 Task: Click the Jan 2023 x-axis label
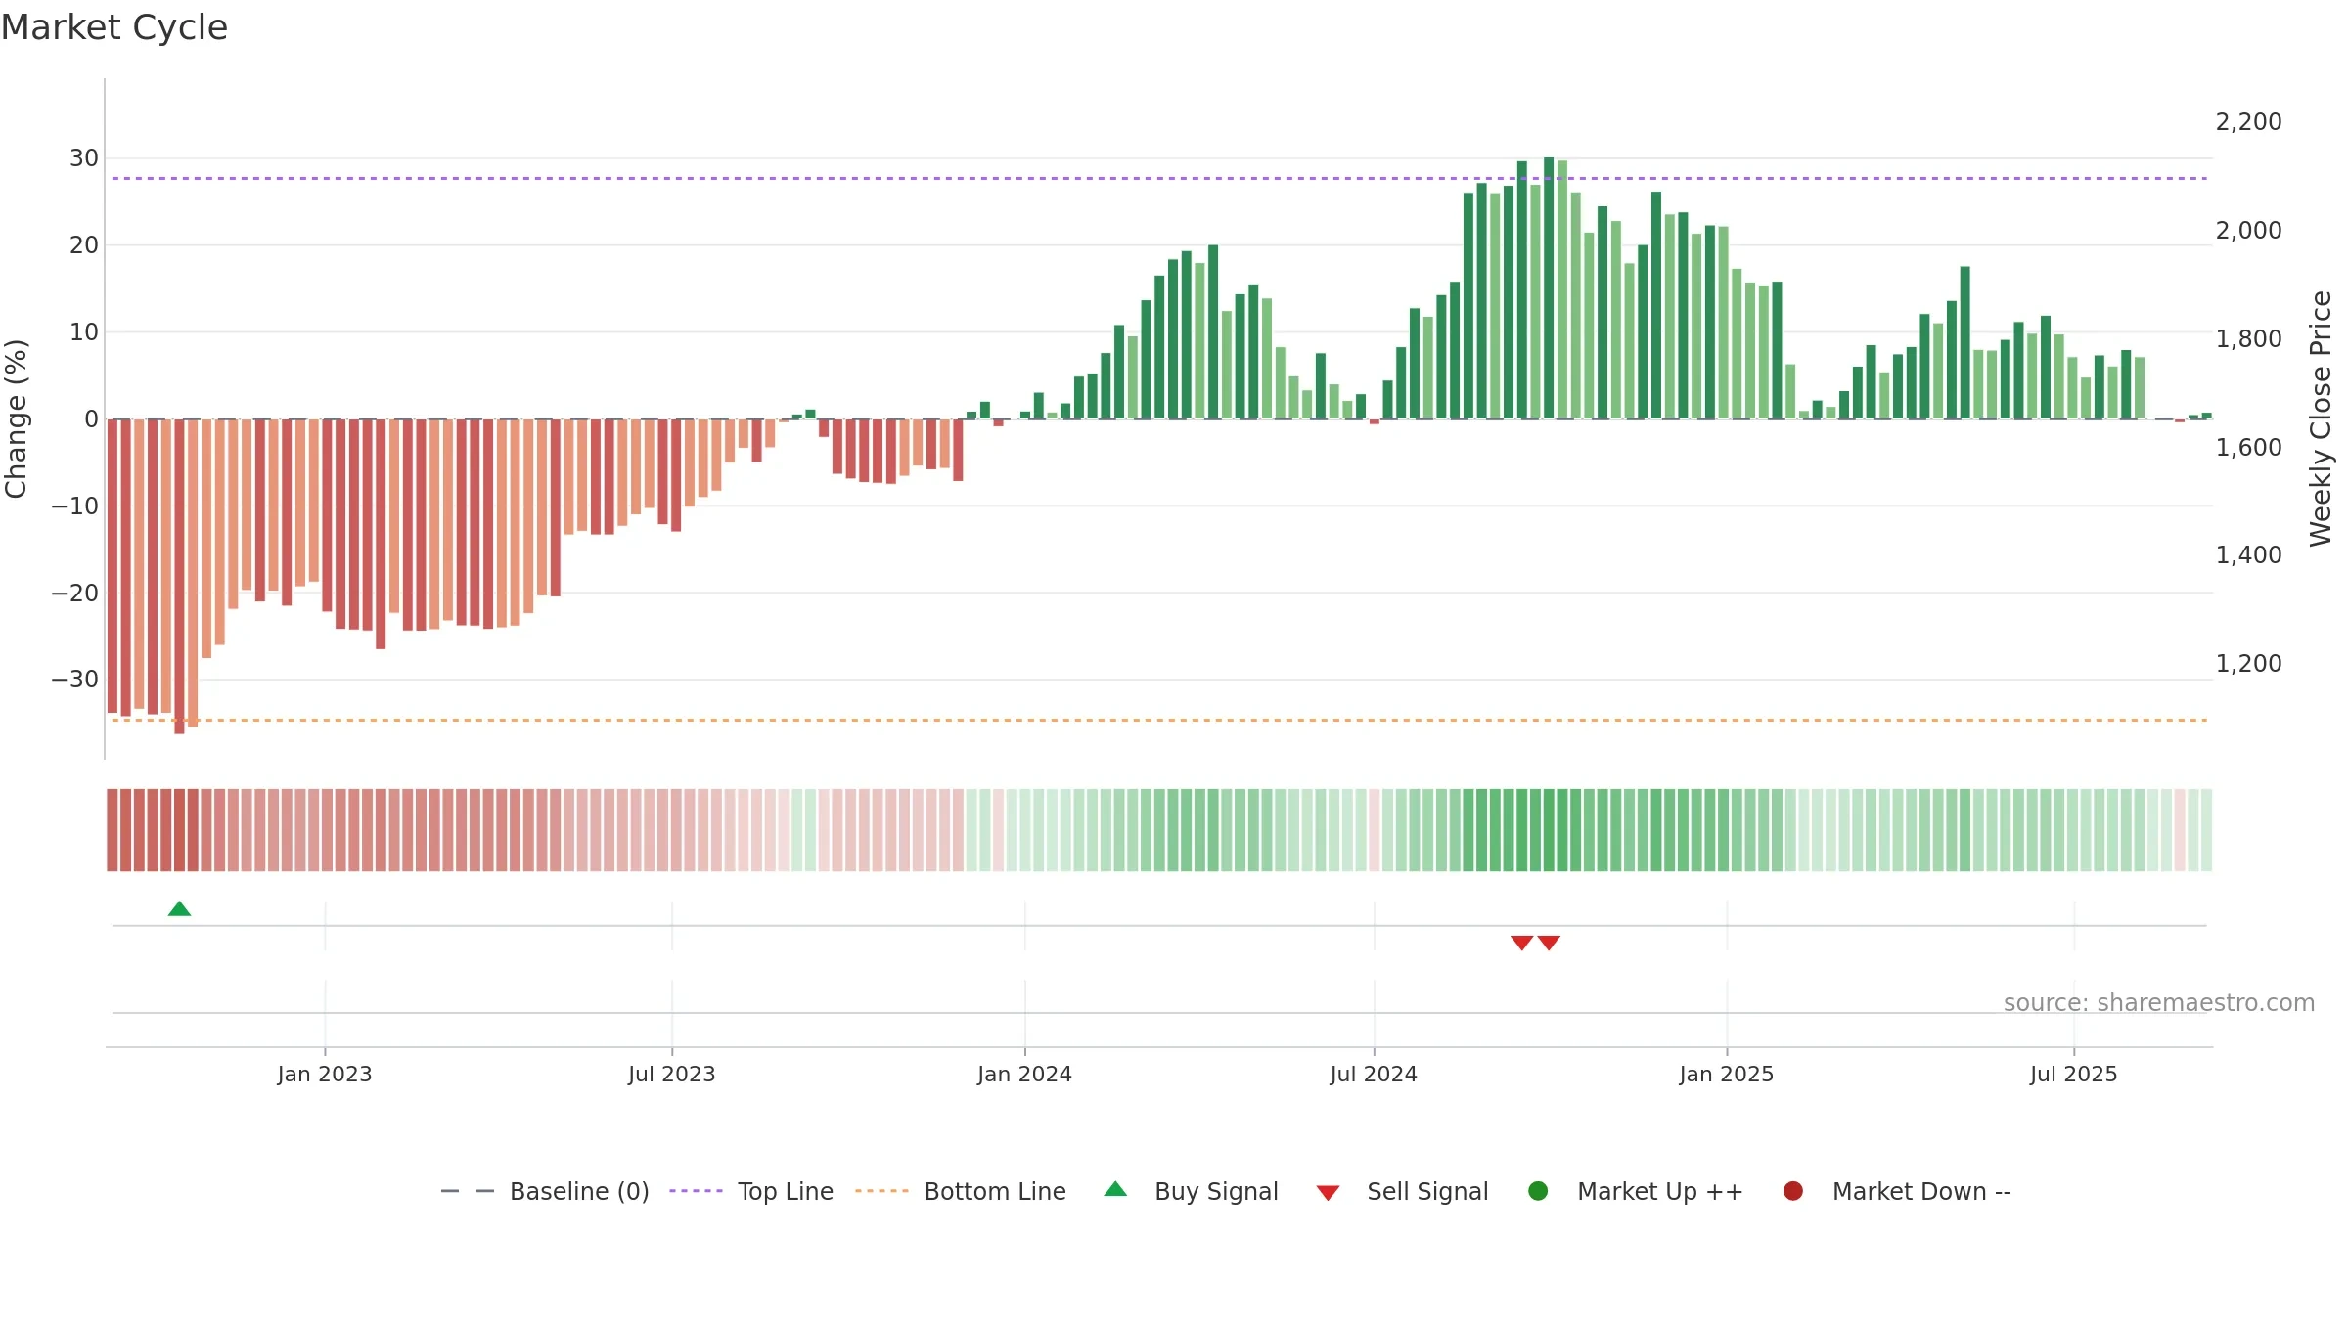pyautogui.click(x=325, y=1075)
